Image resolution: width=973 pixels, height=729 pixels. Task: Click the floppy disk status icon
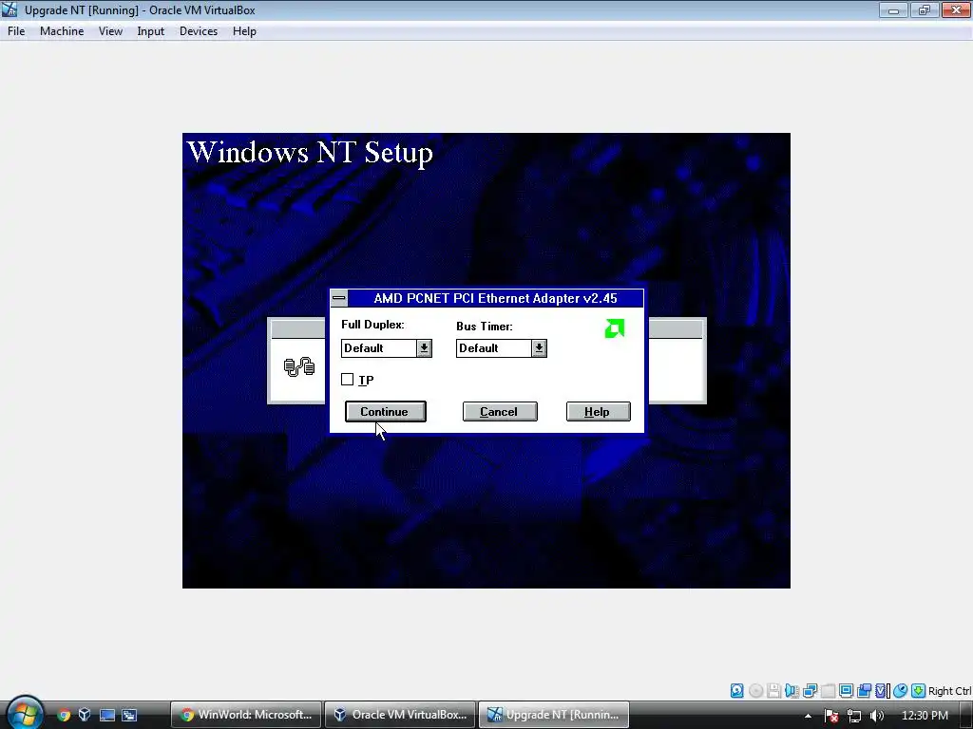[773, 691]
